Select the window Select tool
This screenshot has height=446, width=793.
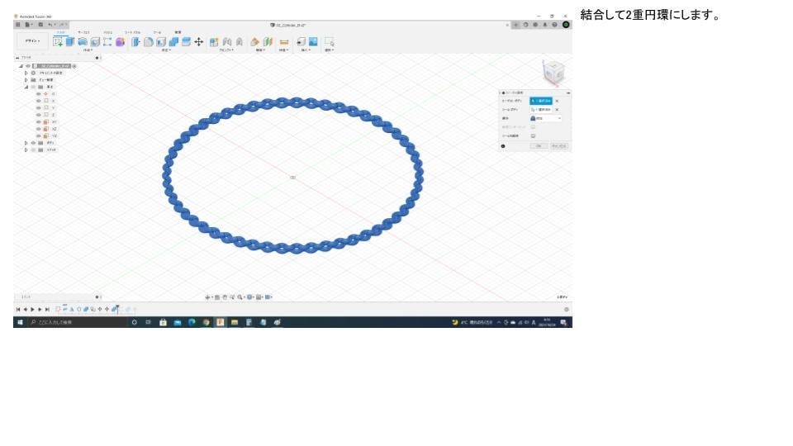click(329, 42)
